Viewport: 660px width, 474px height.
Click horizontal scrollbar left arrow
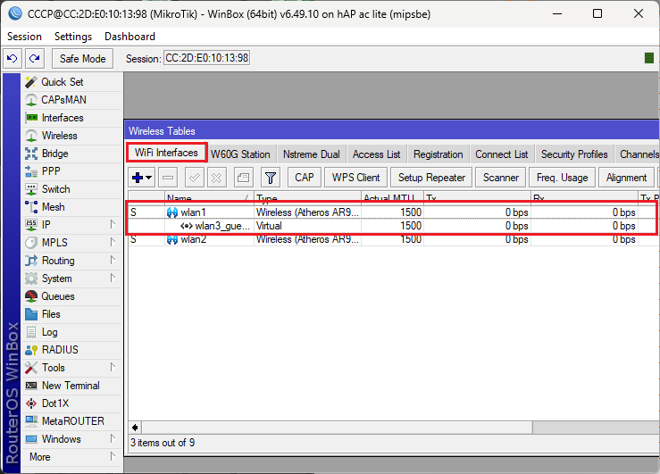pyautogui.click(x=135, y=428)
